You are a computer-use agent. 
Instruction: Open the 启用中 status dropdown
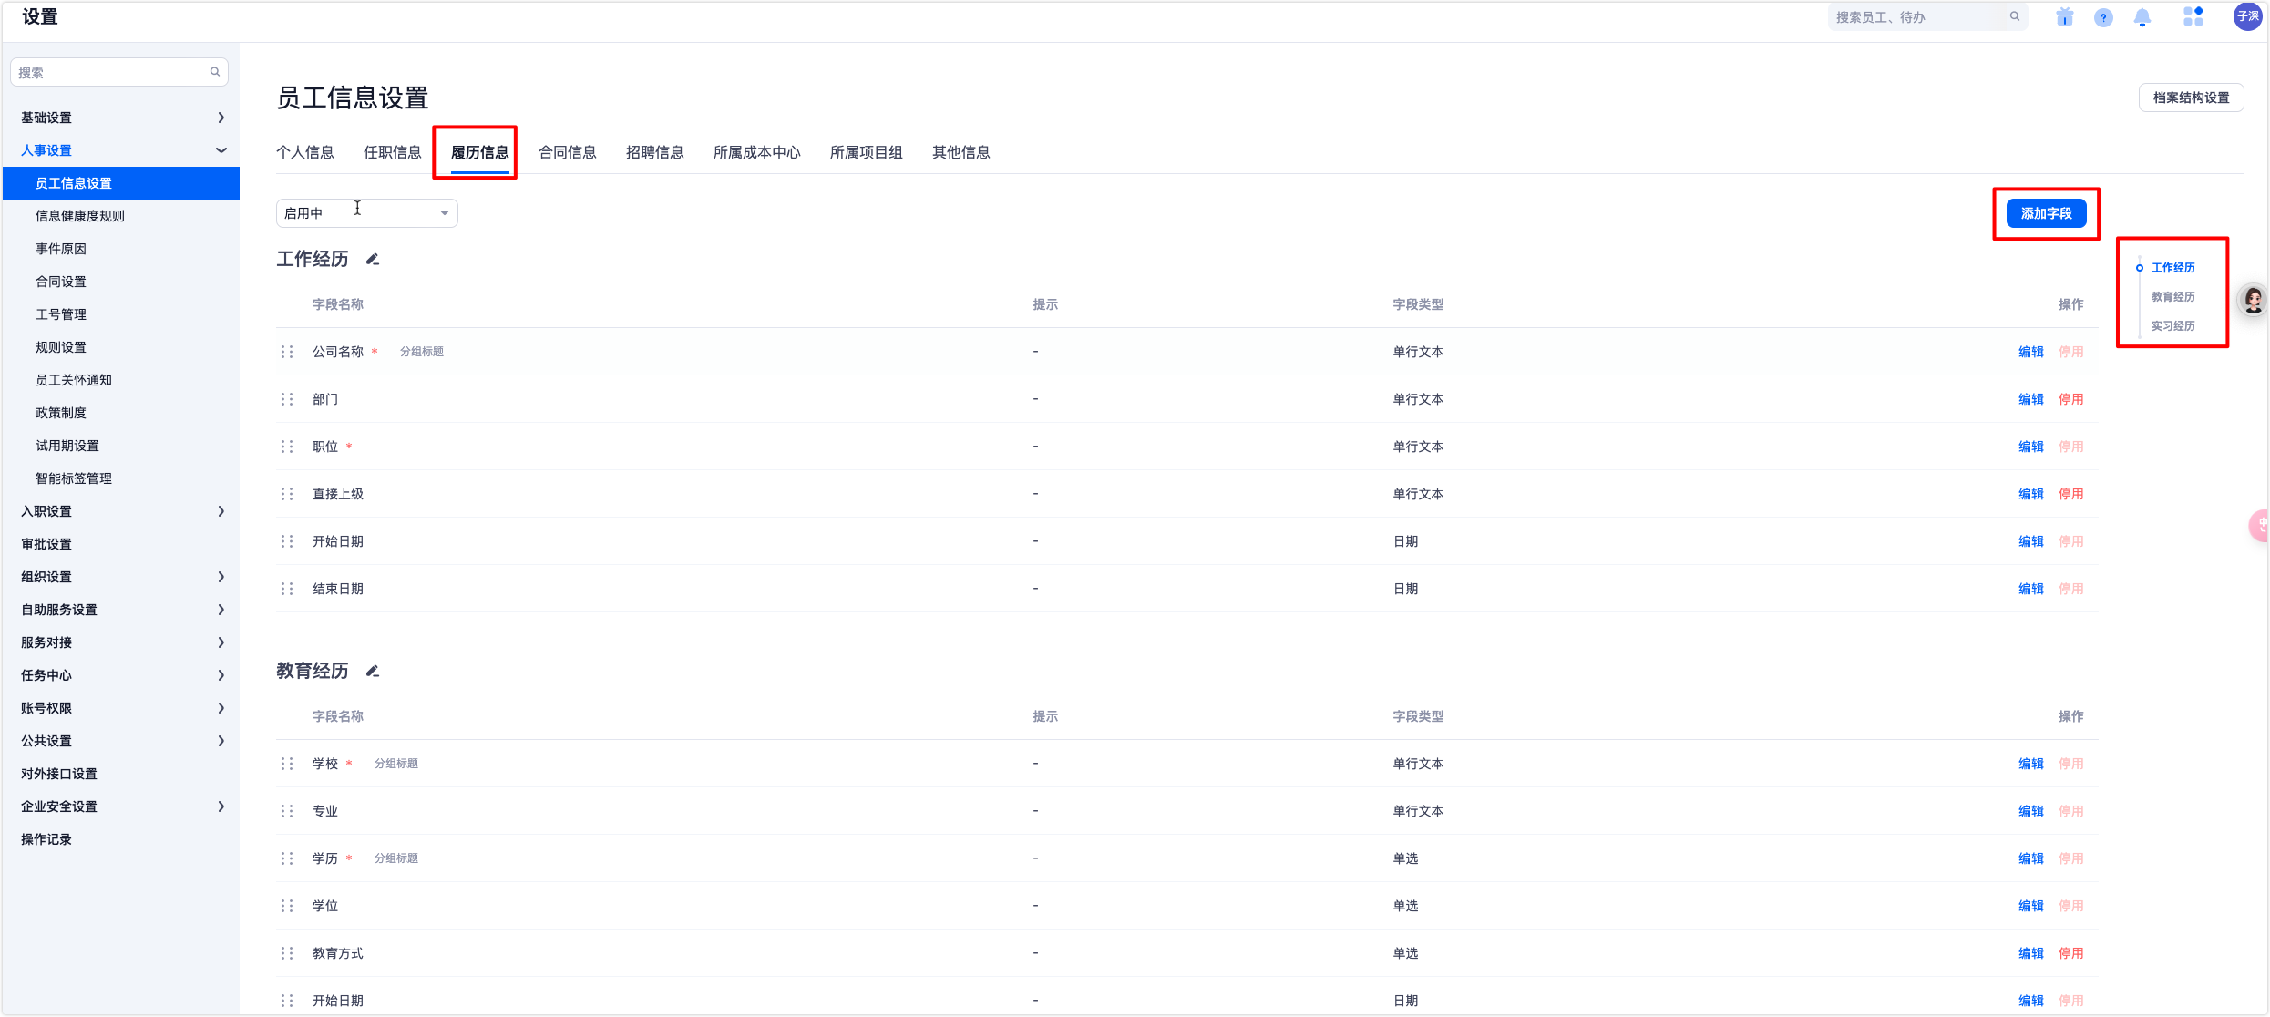pos(366,213)
